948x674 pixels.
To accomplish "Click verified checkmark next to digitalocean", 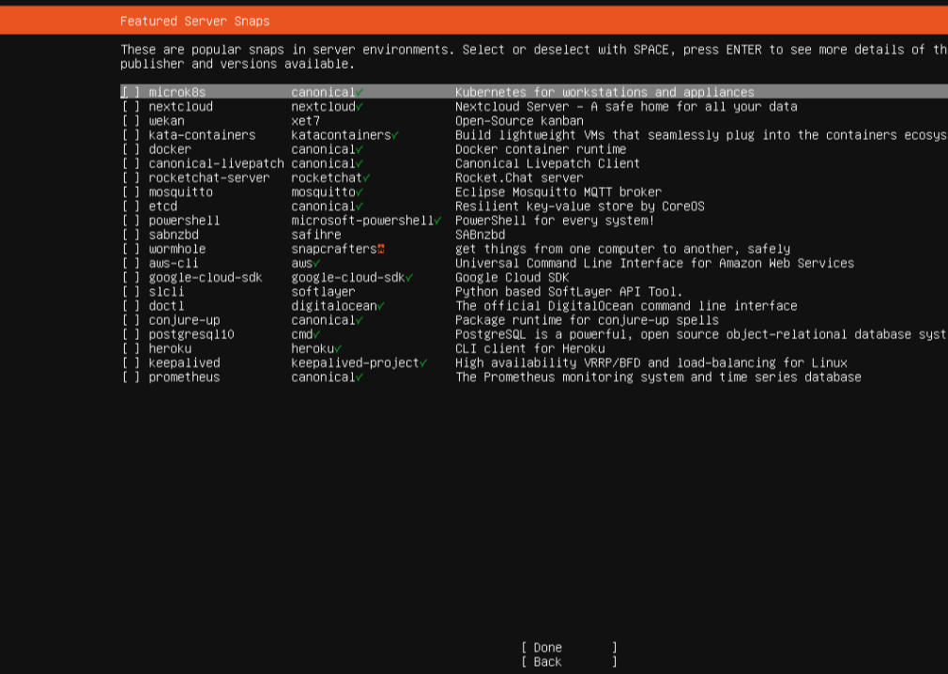I will [x=381, y=306].
